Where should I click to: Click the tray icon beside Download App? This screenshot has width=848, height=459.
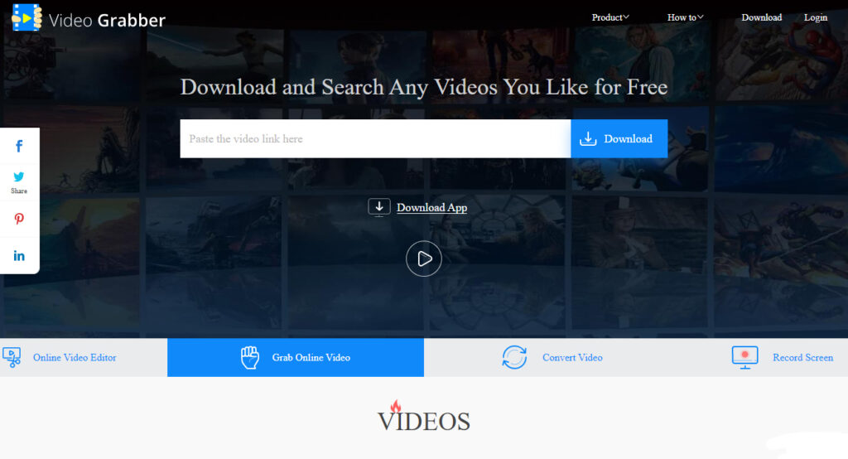pos(379,207)
